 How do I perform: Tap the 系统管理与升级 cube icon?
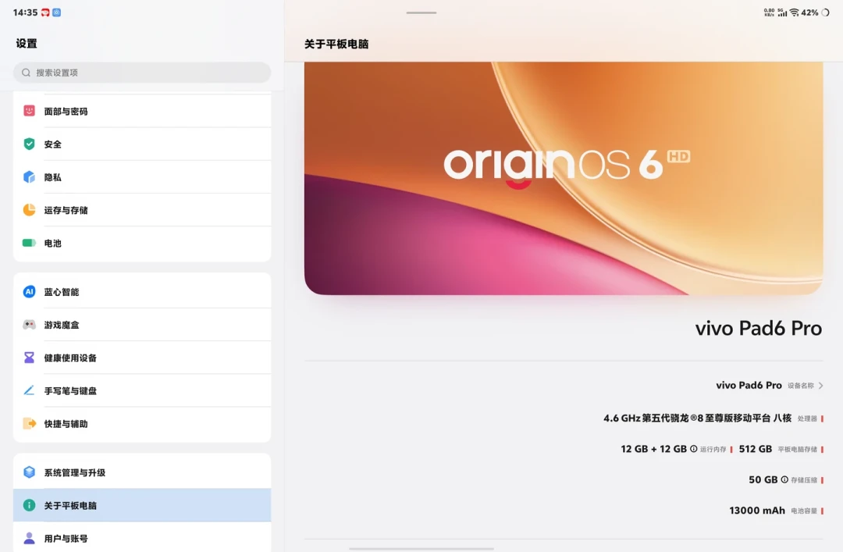[29, 472]
